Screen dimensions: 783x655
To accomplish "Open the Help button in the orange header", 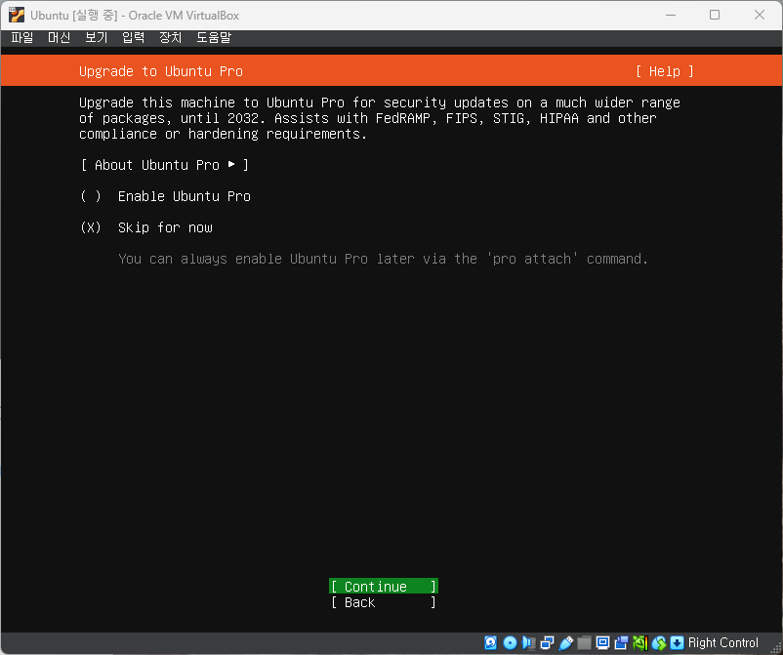I will [x=665, y=71].
